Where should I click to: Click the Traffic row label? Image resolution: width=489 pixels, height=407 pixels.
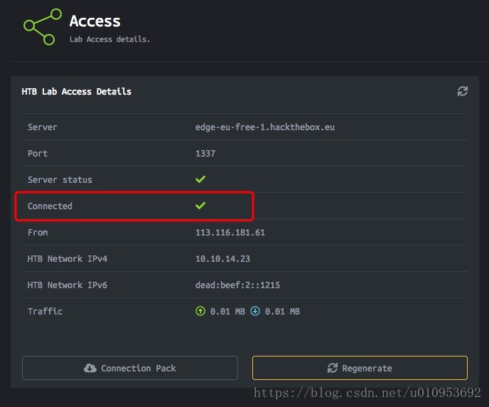coord(45,311)
